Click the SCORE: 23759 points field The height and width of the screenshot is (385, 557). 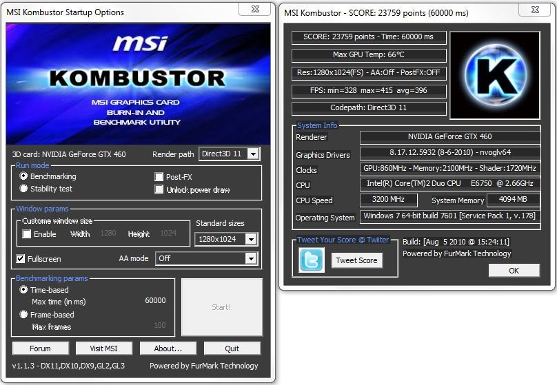[369, 37]
